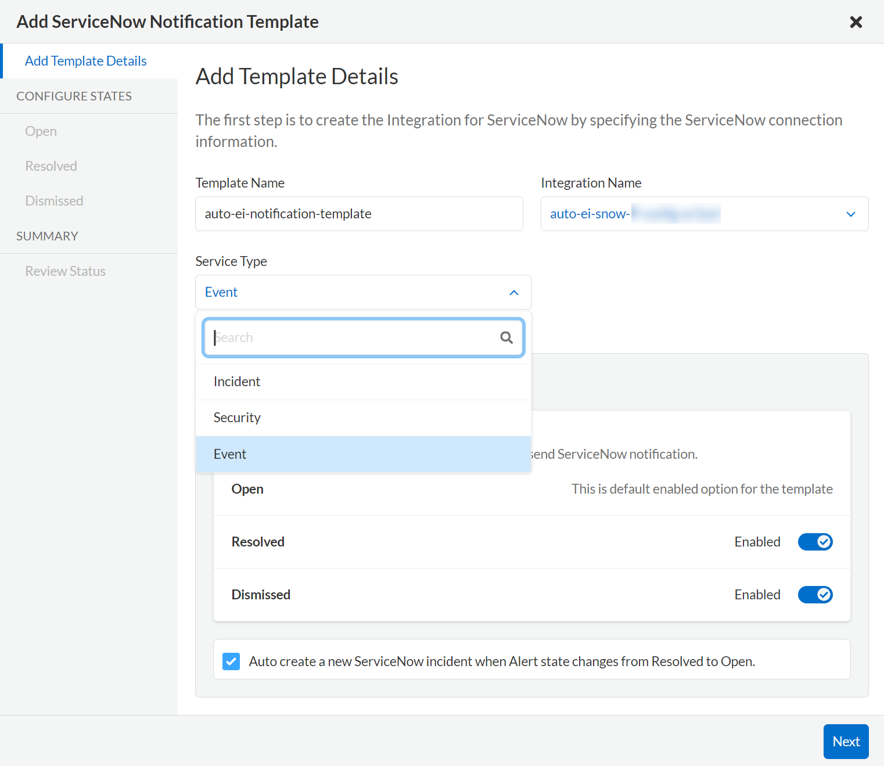Viewport: 884px width, 766px height.
Task: Click the 'Add Template Details' page heading
Action: [x=297, y=77]
